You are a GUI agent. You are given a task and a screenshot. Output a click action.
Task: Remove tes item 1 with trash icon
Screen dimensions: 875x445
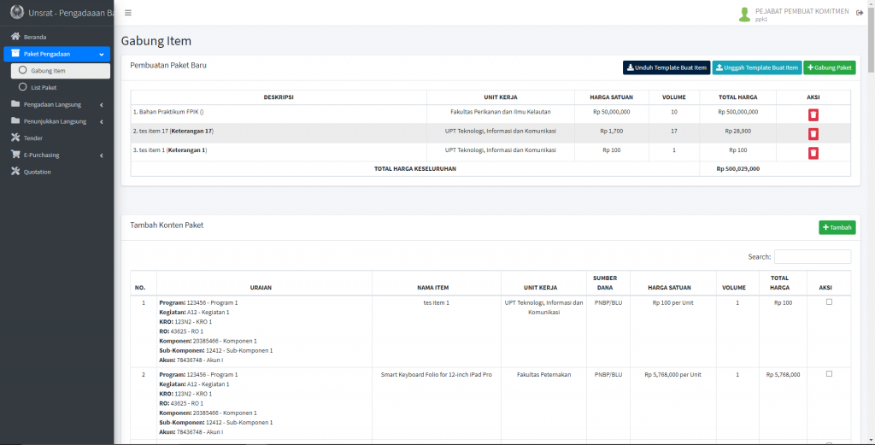pos(813,152)
